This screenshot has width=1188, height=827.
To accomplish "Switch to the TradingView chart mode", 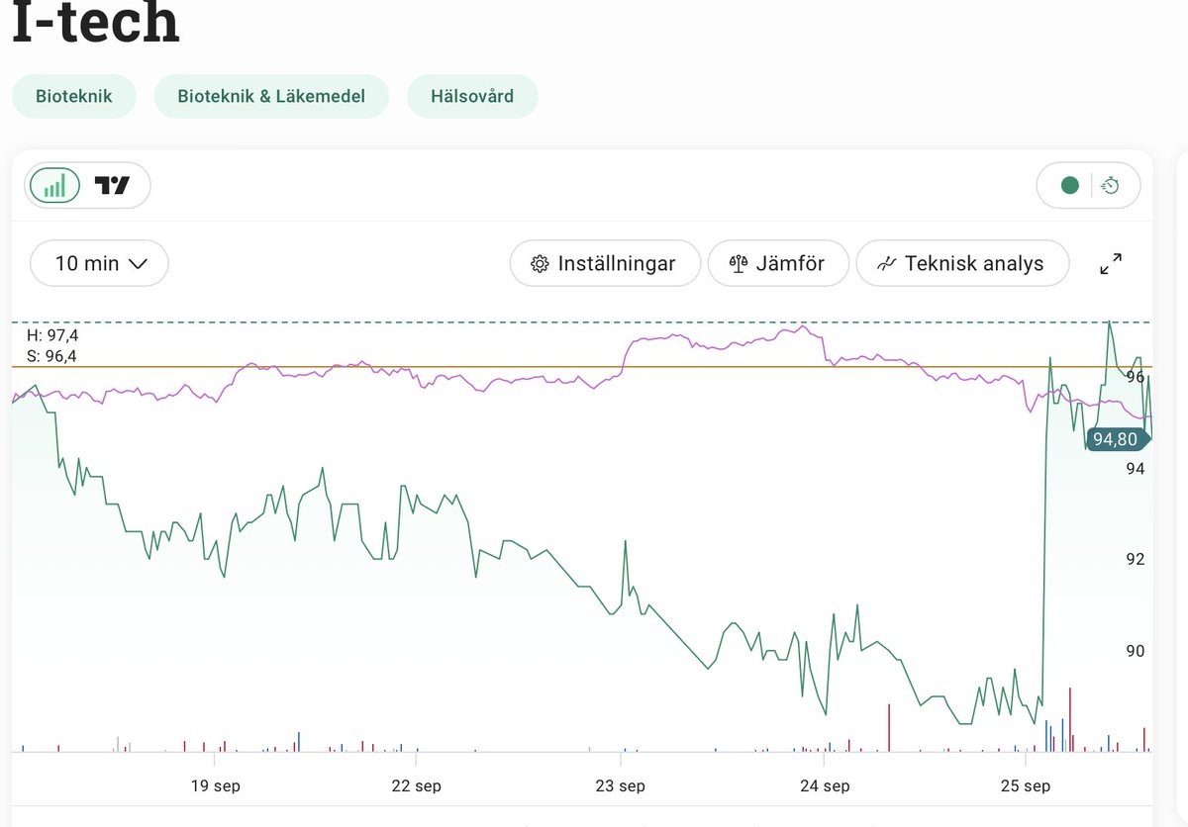I will point(113,185).
